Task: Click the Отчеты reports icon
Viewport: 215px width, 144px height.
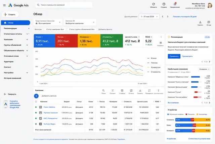Action: coord(131,90)
